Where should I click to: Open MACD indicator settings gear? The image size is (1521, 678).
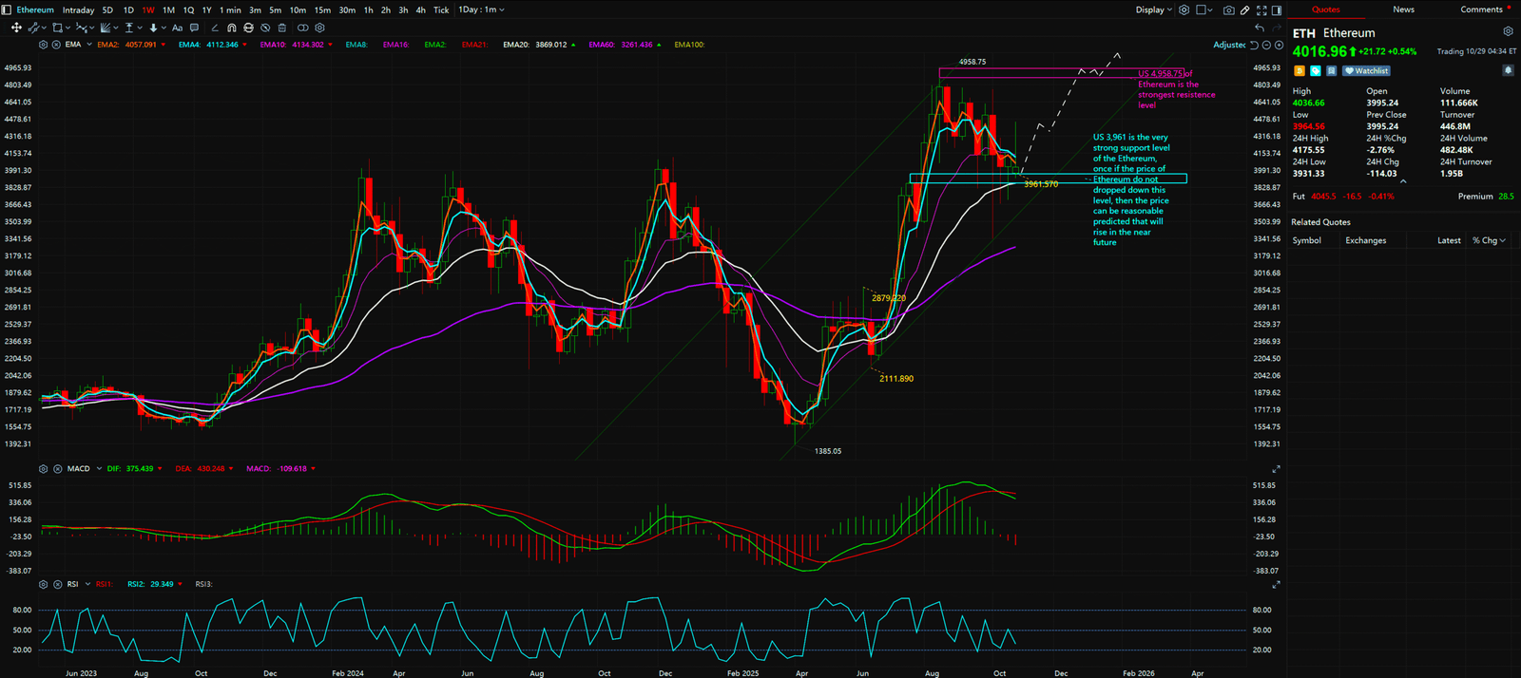coord(43,469)
